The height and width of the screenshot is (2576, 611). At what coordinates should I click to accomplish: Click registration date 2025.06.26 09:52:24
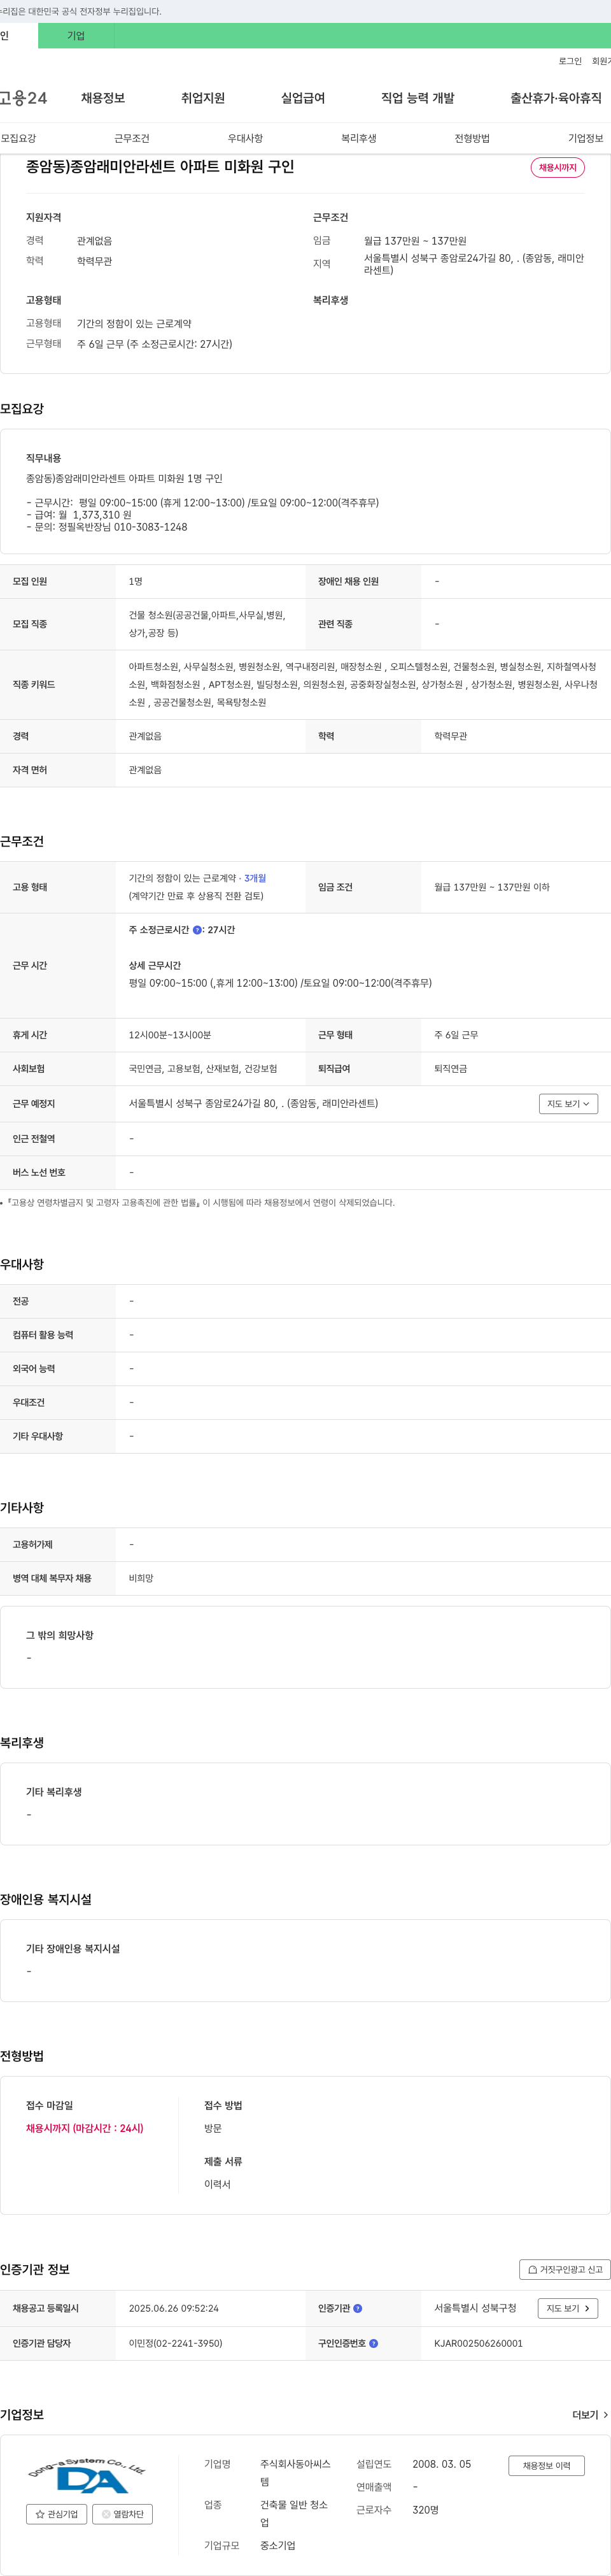coord(174,2308)
